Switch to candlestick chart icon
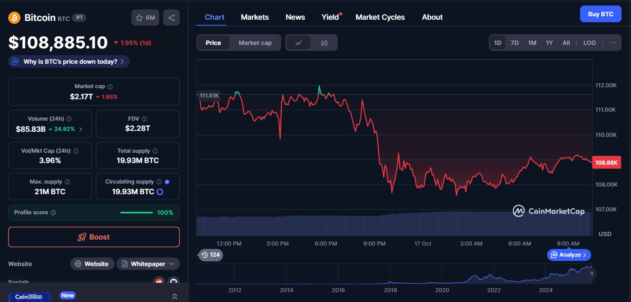The width and height of the screenshot is (631, 302). (324, 43)
